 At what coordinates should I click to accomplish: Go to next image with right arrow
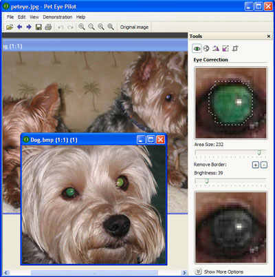tap(29, 27)
